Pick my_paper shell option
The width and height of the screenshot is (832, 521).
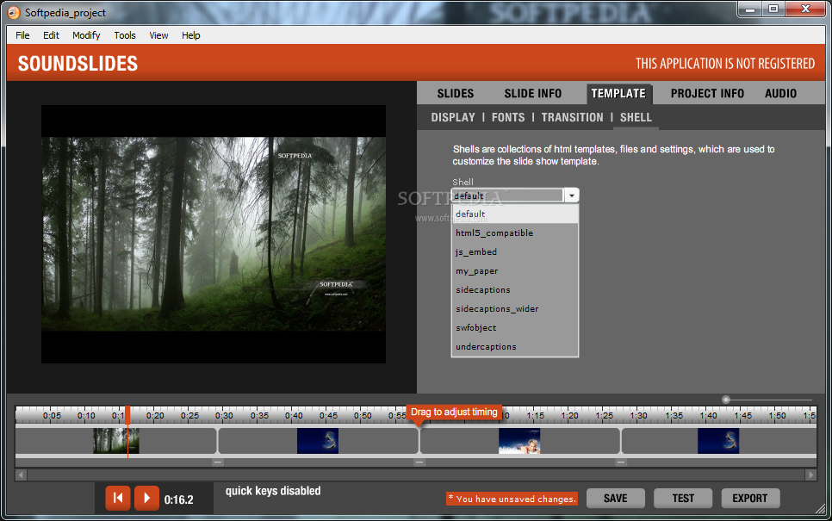[x=514, y=271]
